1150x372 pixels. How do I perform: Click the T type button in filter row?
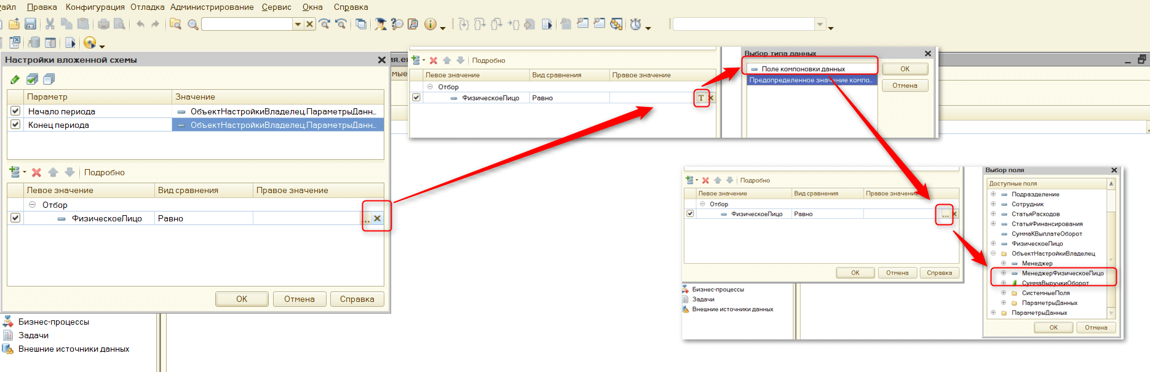[x=700, y=98]
